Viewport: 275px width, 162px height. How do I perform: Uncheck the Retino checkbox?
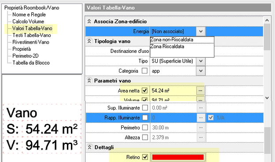point(145,157)
